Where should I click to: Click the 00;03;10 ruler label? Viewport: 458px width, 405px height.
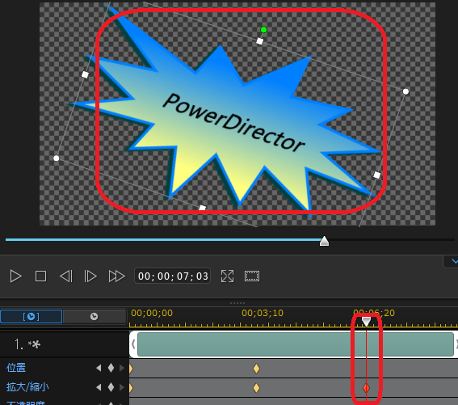[x=263, y=313]
